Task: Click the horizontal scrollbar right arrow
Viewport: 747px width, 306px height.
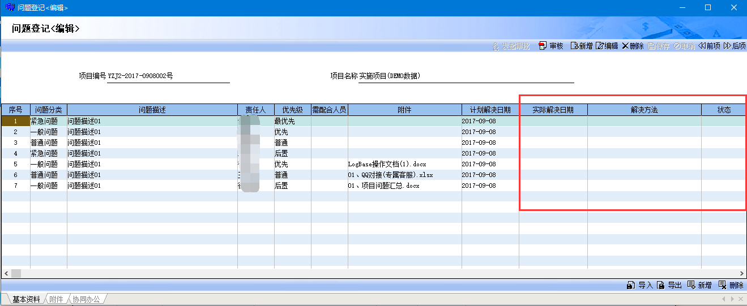Action: tap(741, 274)
